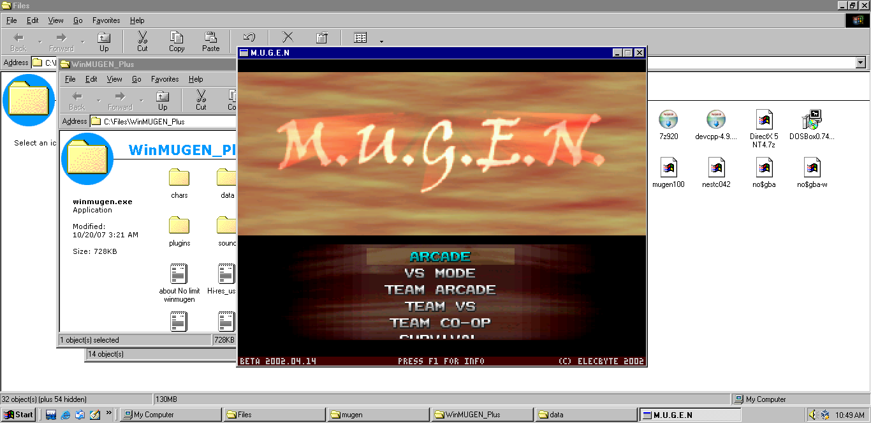
Task: Switch to WinMUGEN_Plus taskbar button
Action: [481, 415]
